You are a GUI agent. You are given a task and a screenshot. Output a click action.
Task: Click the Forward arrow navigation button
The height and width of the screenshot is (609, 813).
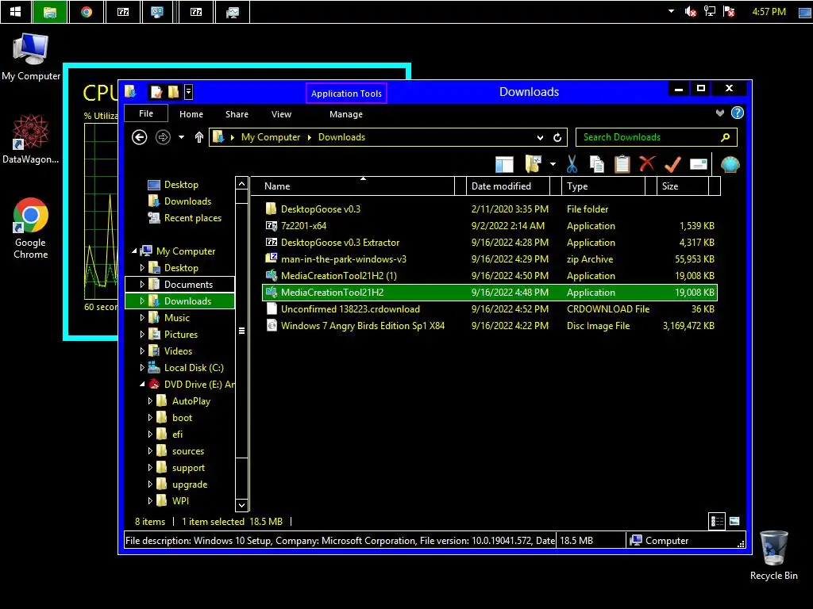point(163,137)
